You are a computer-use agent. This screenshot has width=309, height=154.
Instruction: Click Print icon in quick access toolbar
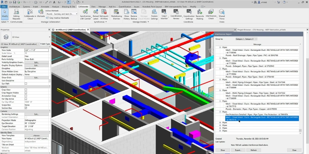pyautogui.click(x=36, y=2)
